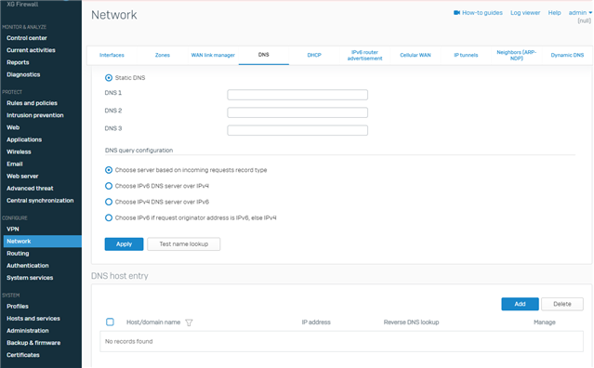Viewport: 594px width, 368px height.
Task: Open Wireless in sidebar
Action: click(19, 151)
